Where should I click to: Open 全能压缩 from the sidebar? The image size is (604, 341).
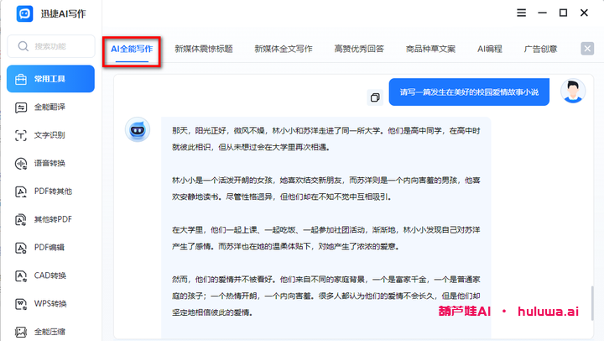tap(50, 332)
